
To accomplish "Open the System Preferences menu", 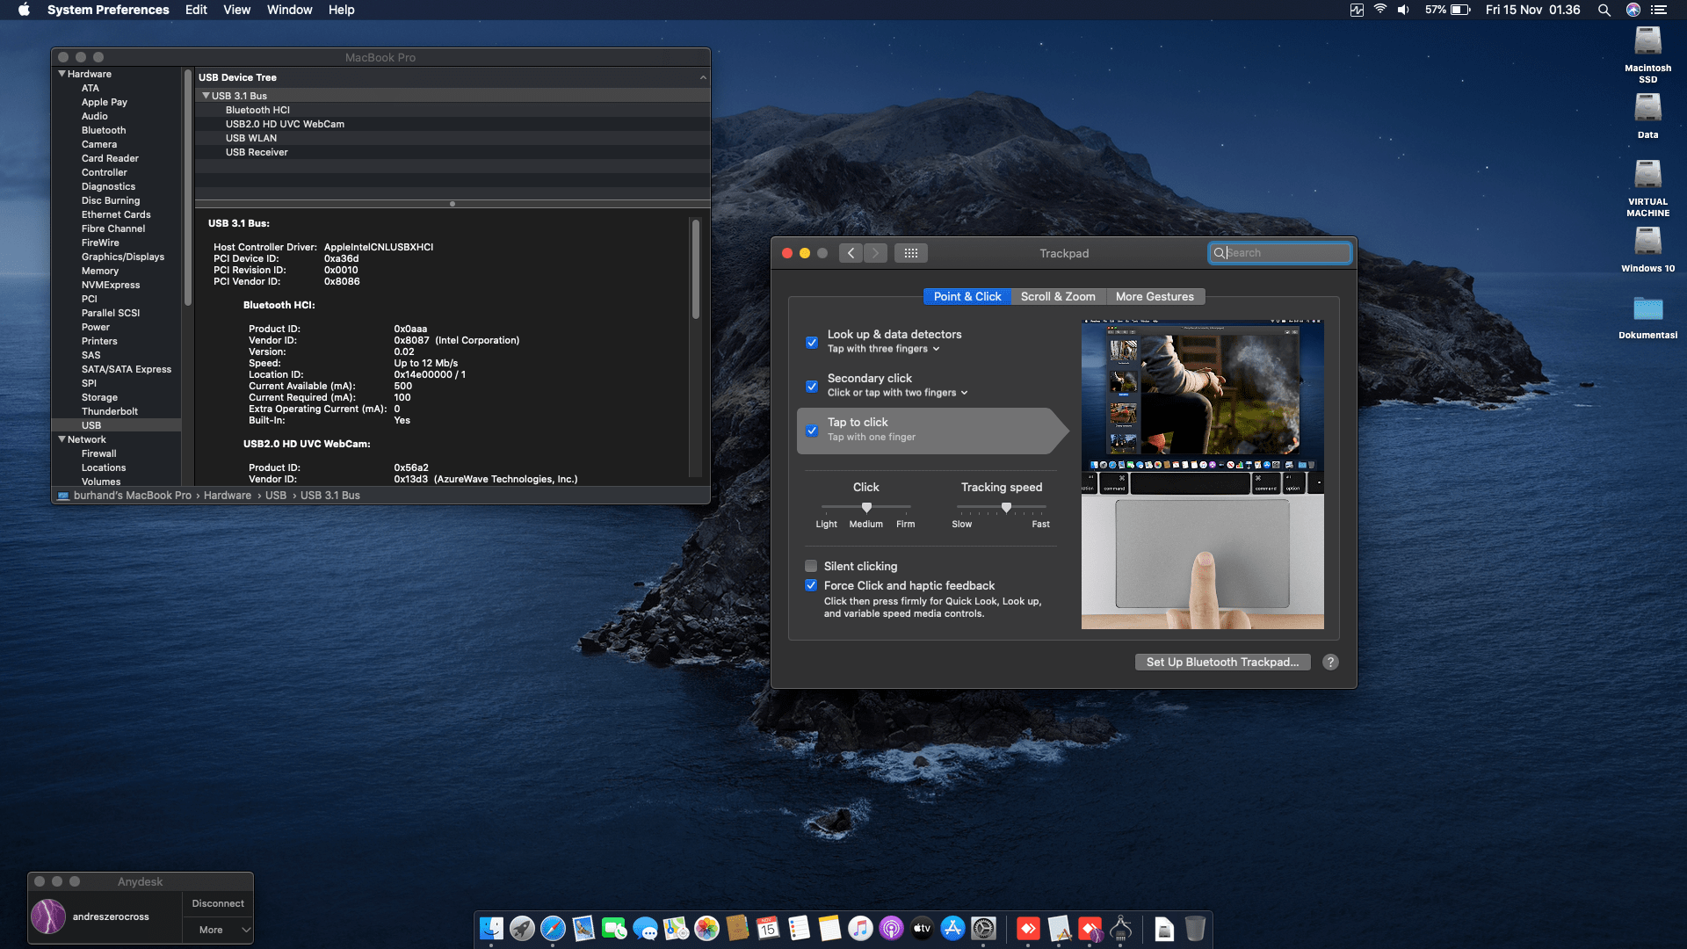I will click(x=108, y=10).
